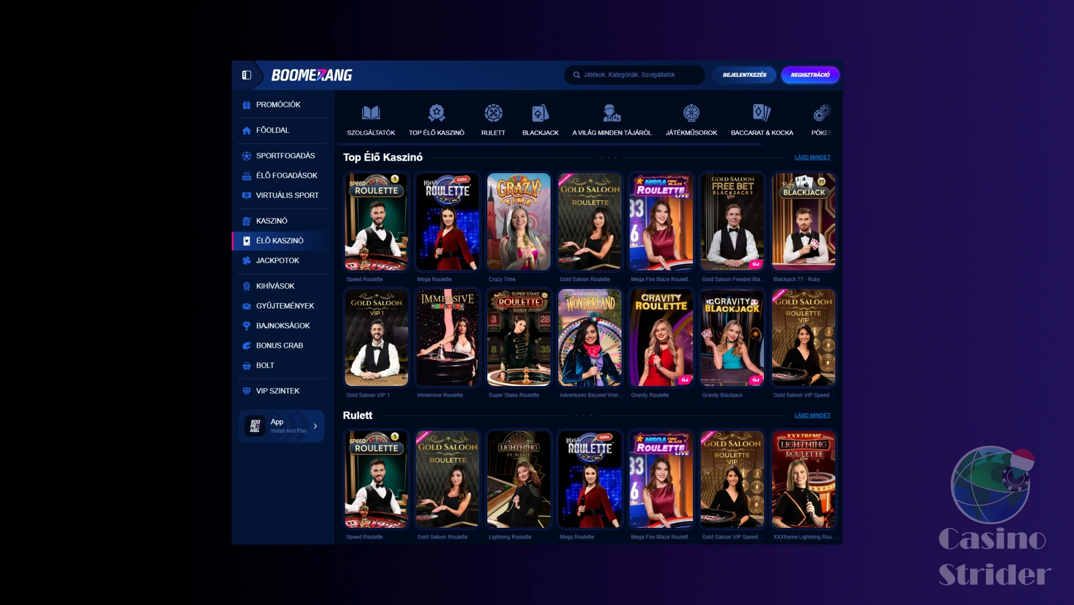Click the Játékműsorok wheel icon
This screenshot has width=1074, height=605.
coord(691,113)
